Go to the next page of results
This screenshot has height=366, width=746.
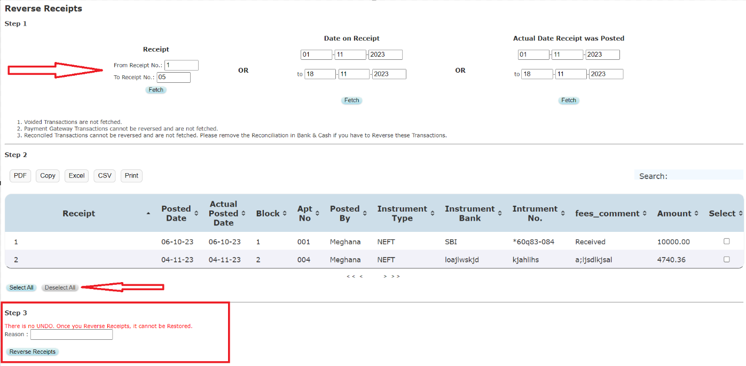click(386, 276)
